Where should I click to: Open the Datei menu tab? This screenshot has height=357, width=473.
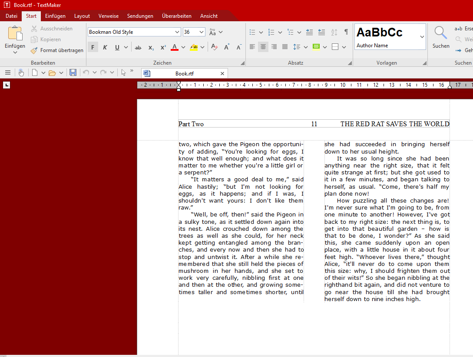(x=11, y=16)
